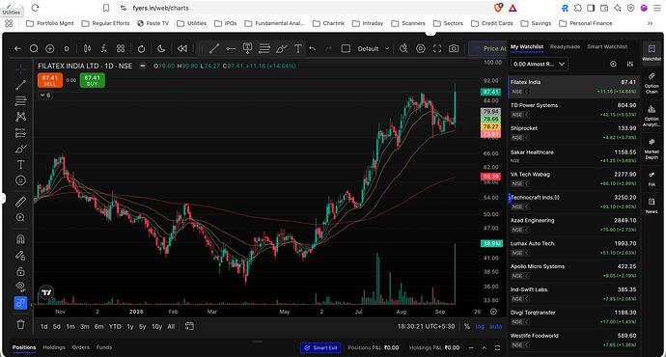Toggle stay in drawing mode pencil-lock

[x=20, y=255]
